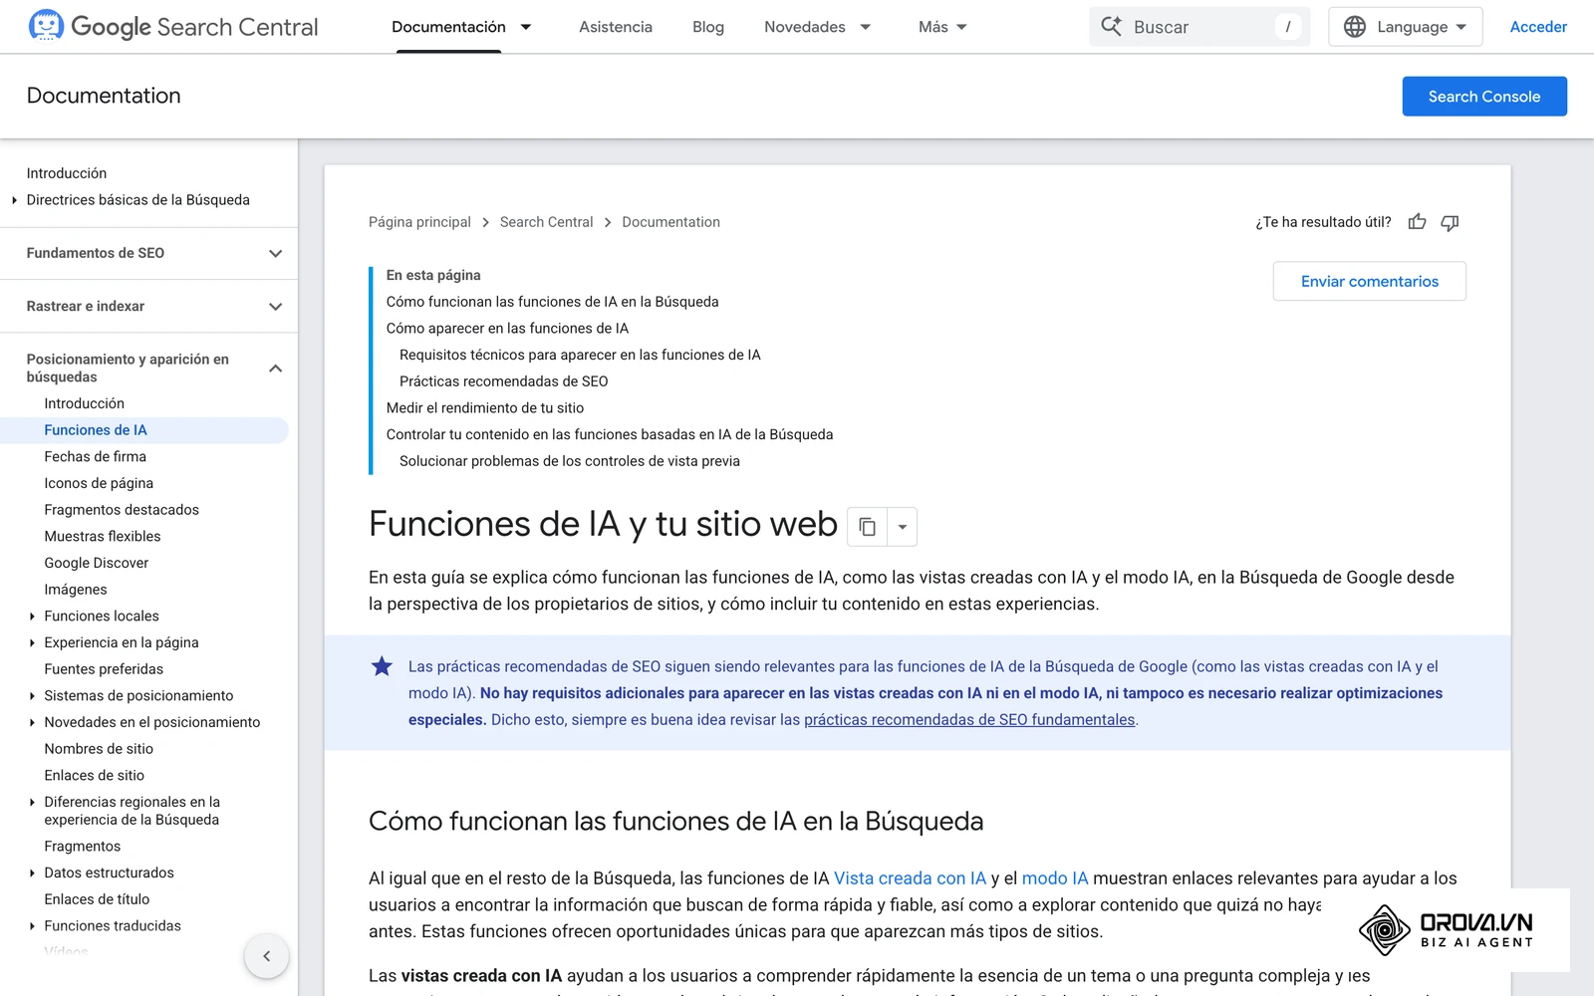
Task: Open Introducción at top of sidebar
Action: click(66, 173)
